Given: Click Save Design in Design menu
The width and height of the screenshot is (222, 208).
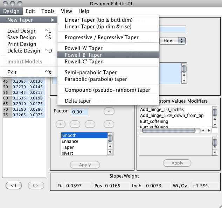Looking at the screenshot, I should tap(22, 37).
